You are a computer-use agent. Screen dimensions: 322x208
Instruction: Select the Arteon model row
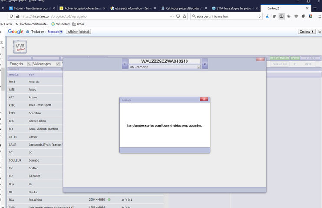(36, 97)
